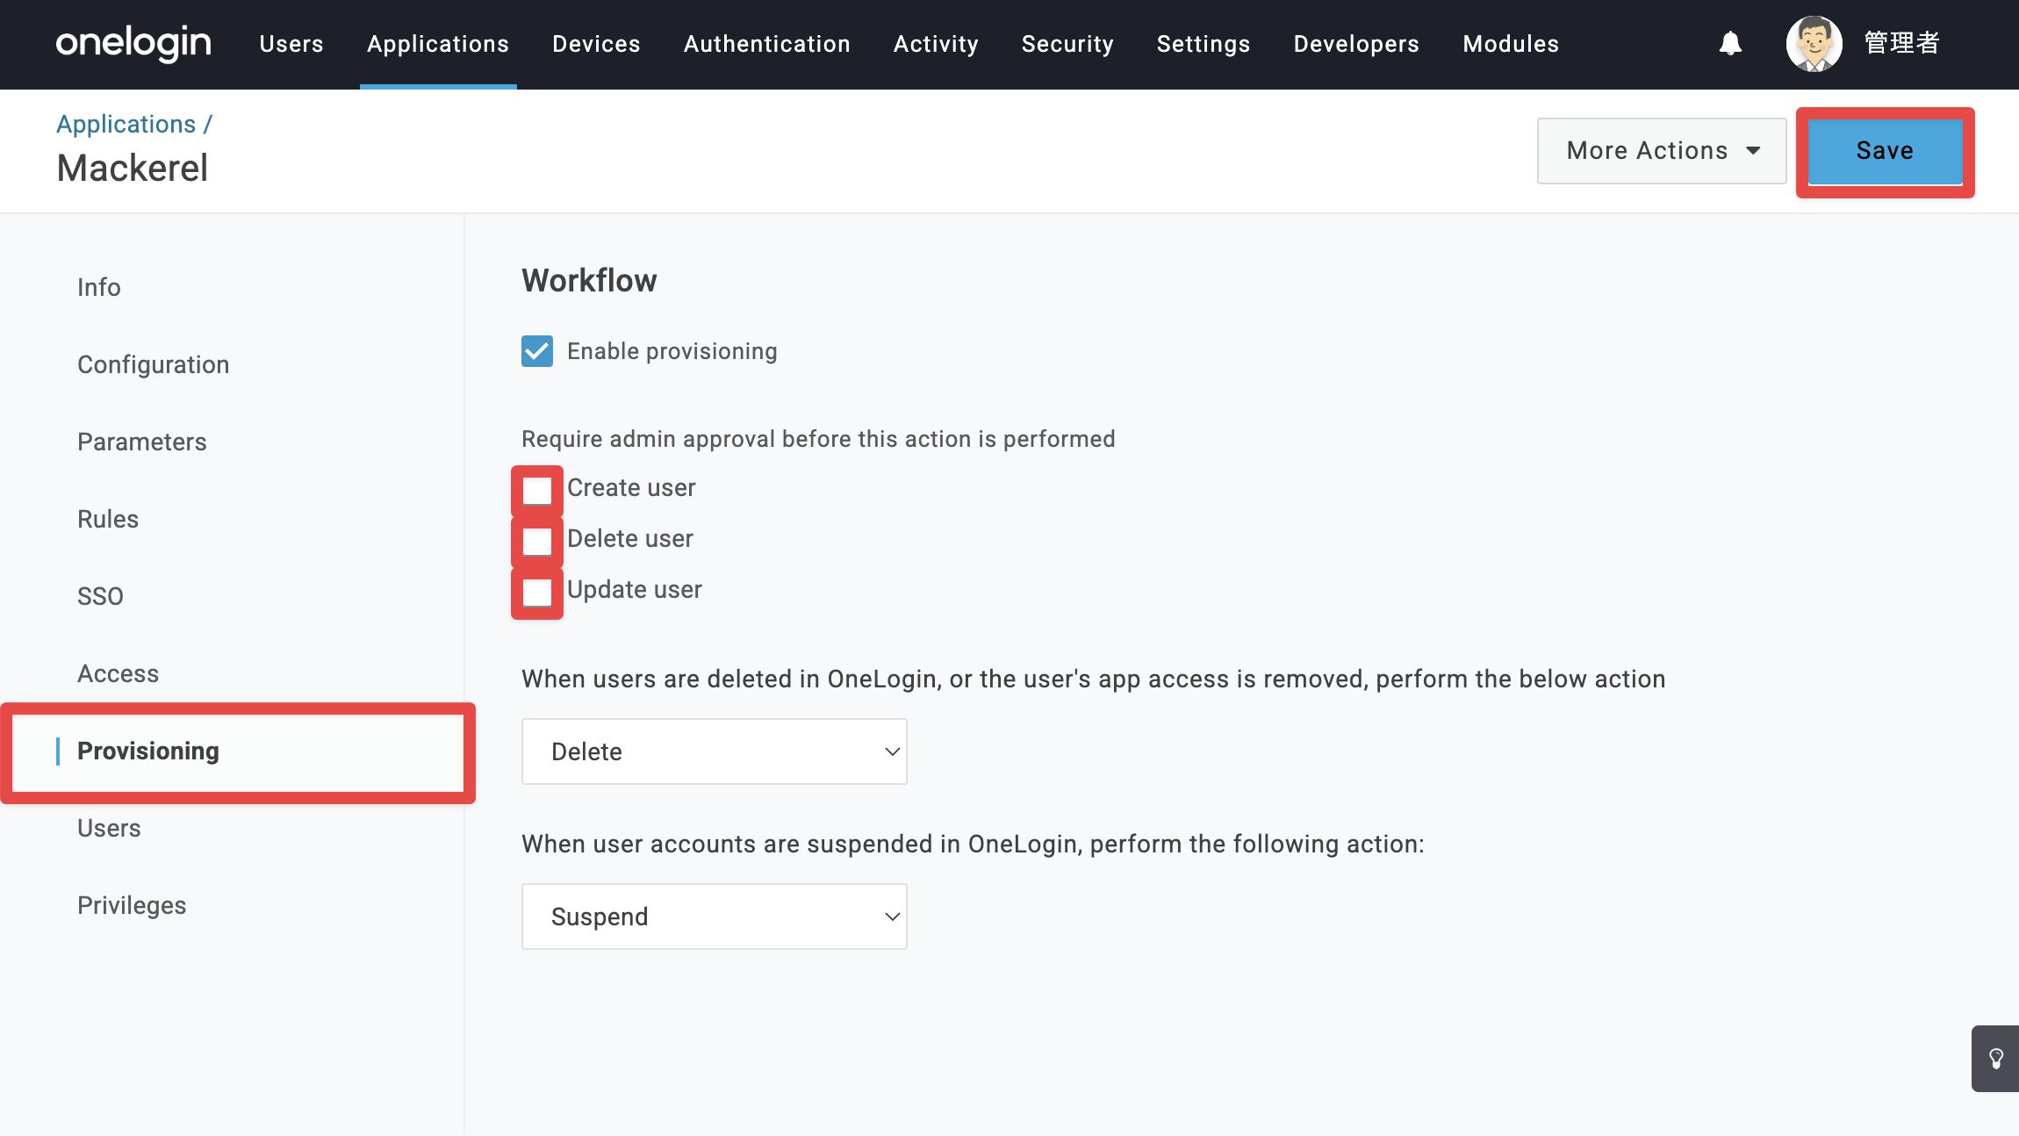Save the application settings
This screenshot has height=1136, width=2019.
coord(1885,151)
